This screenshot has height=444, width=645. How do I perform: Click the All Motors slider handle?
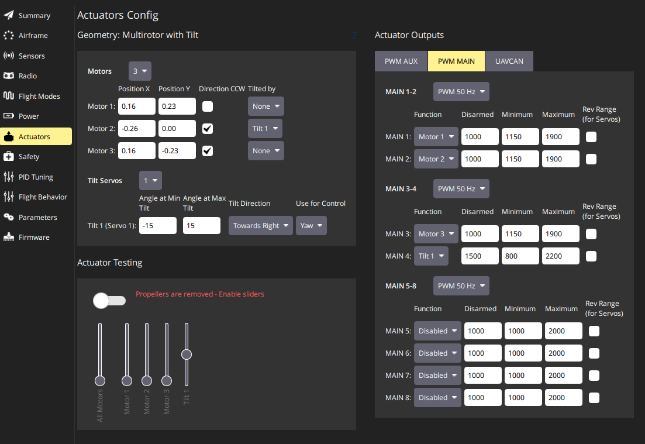pyautogui.click(x=100, y=381)
